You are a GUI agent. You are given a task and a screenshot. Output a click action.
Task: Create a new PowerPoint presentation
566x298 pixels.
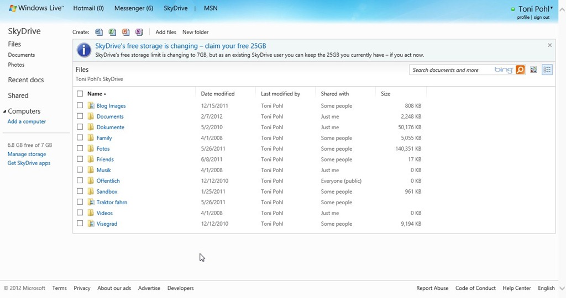[125, 32]
